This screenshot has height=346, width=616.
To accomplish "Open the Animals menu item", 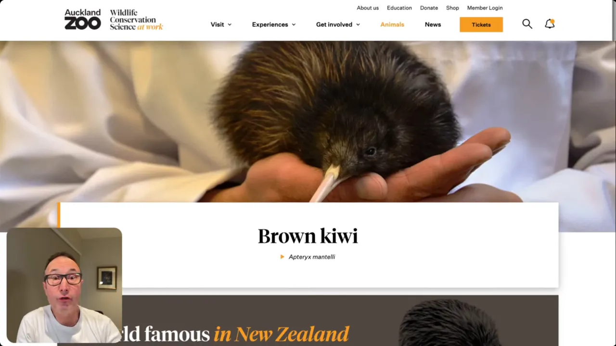I will [x=392, y=25].
